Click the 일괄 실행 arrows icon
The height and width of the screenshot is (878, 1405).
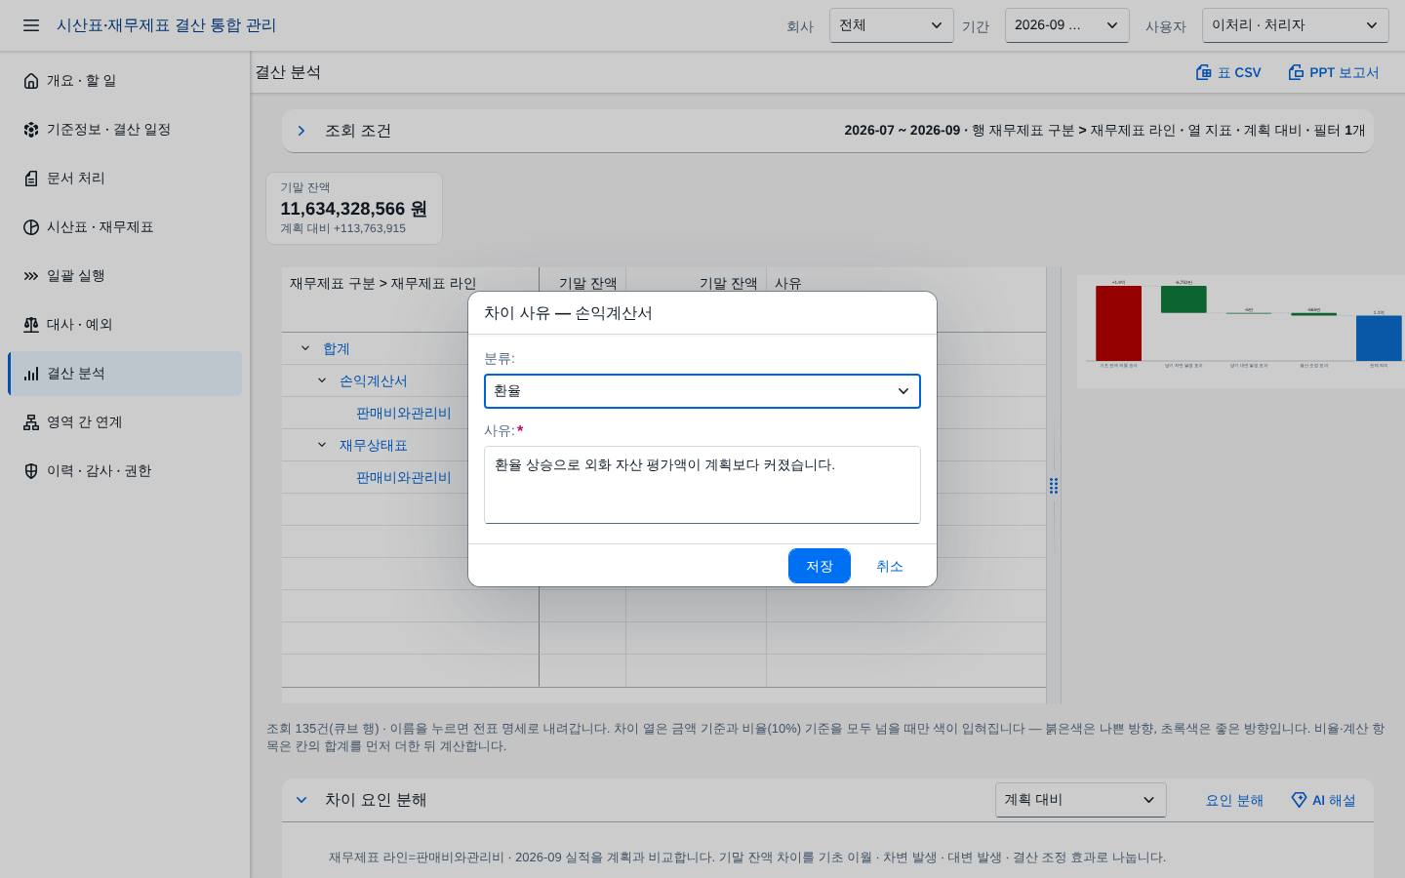[x=31, y=276]
